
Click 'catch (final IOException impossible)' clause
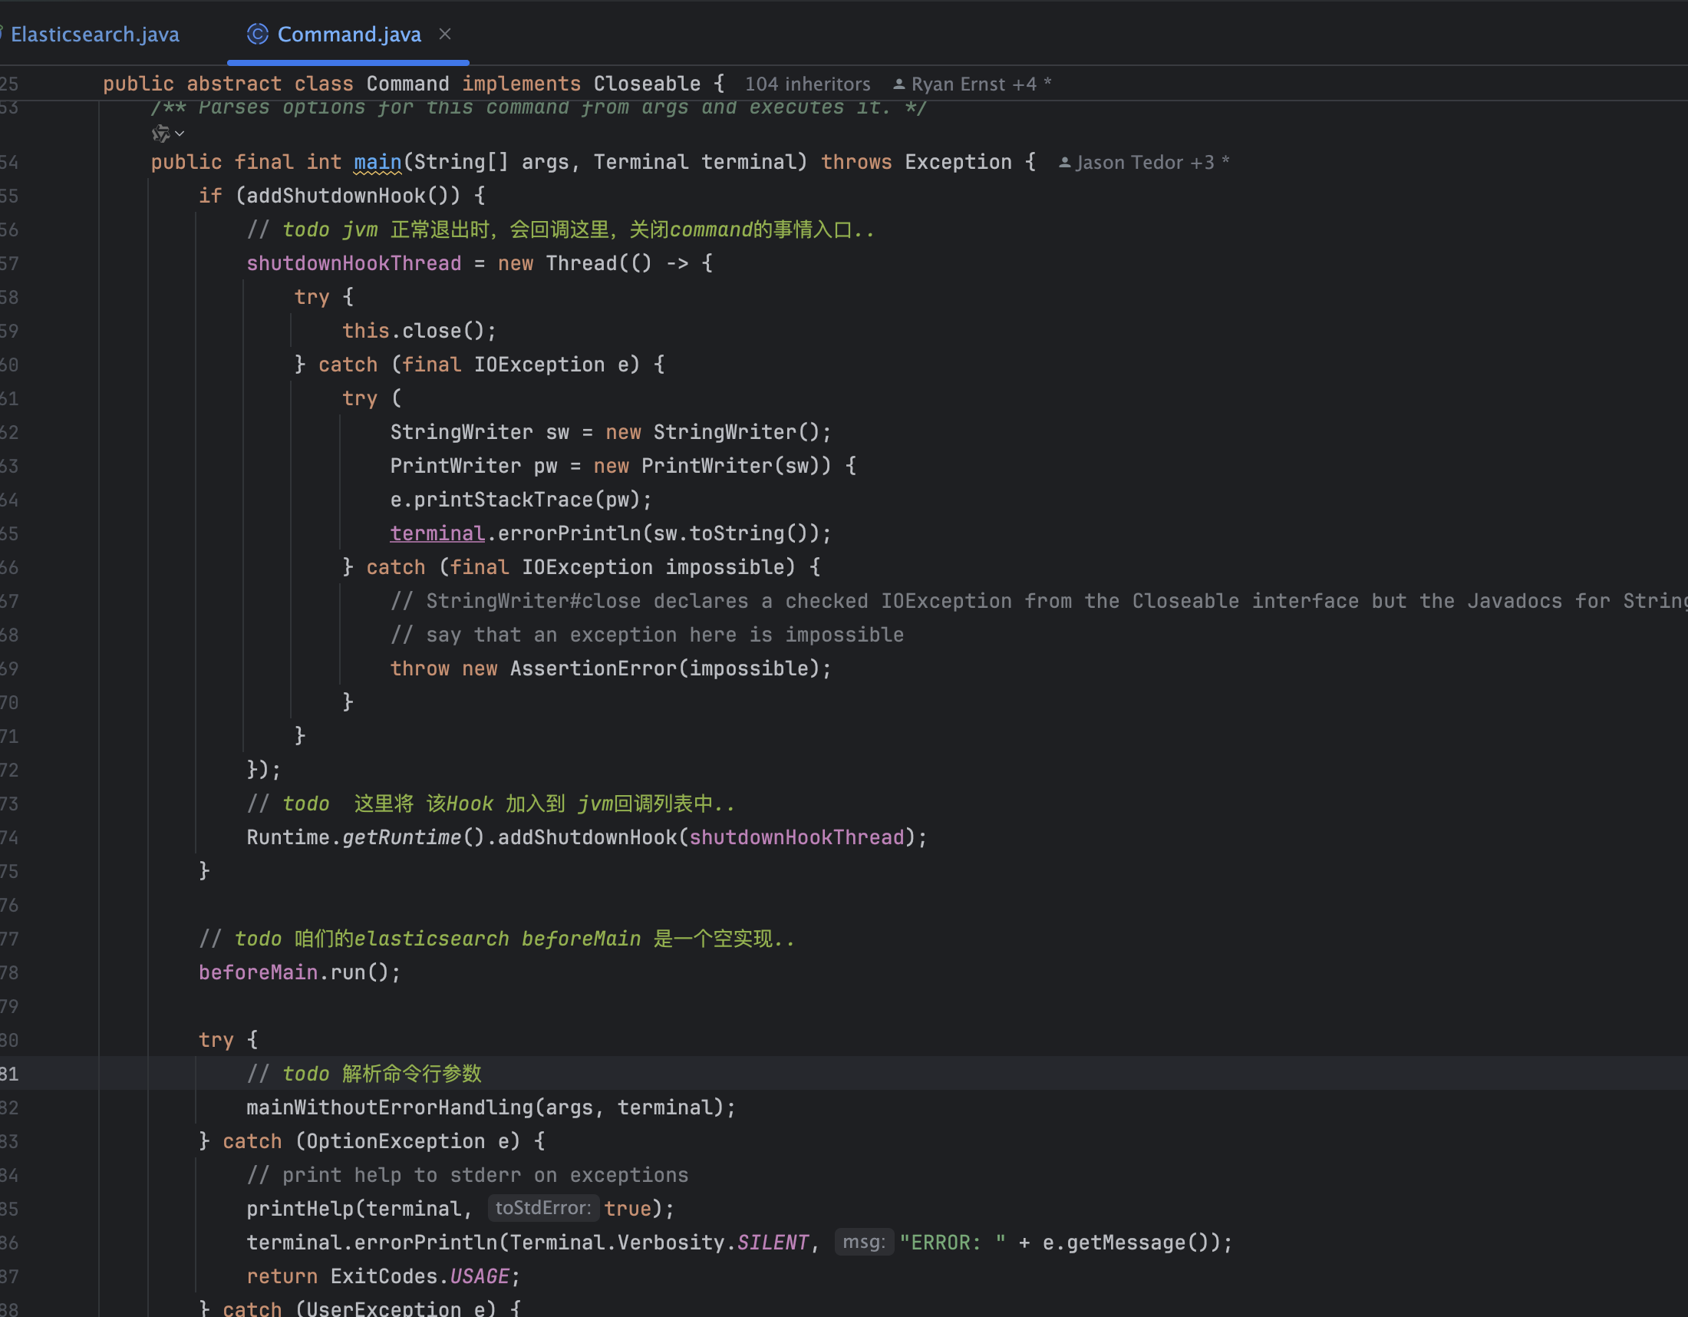tap(582, 567)
